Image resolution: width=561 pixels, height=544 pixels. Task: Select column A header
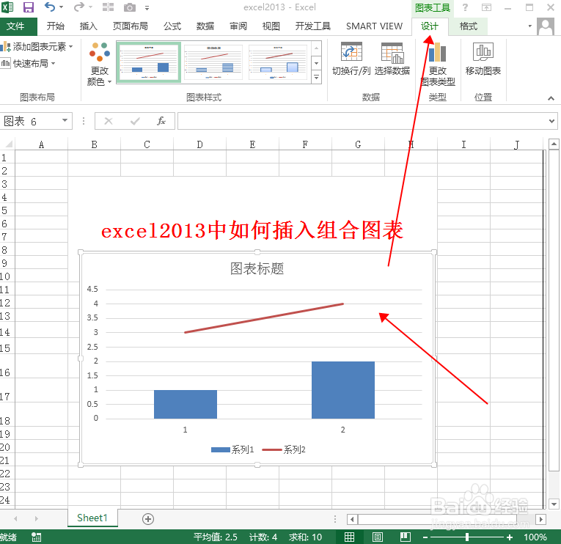click(41, 144)
